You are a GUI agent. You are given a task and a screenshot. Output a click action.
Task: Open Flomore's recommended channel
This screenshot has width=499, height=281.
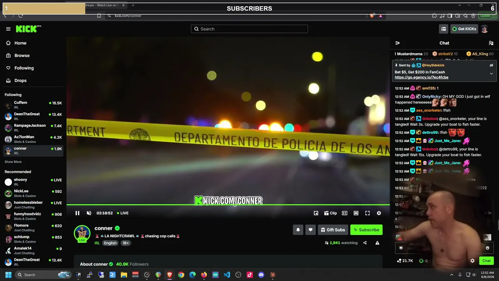(x=33, y=228)
